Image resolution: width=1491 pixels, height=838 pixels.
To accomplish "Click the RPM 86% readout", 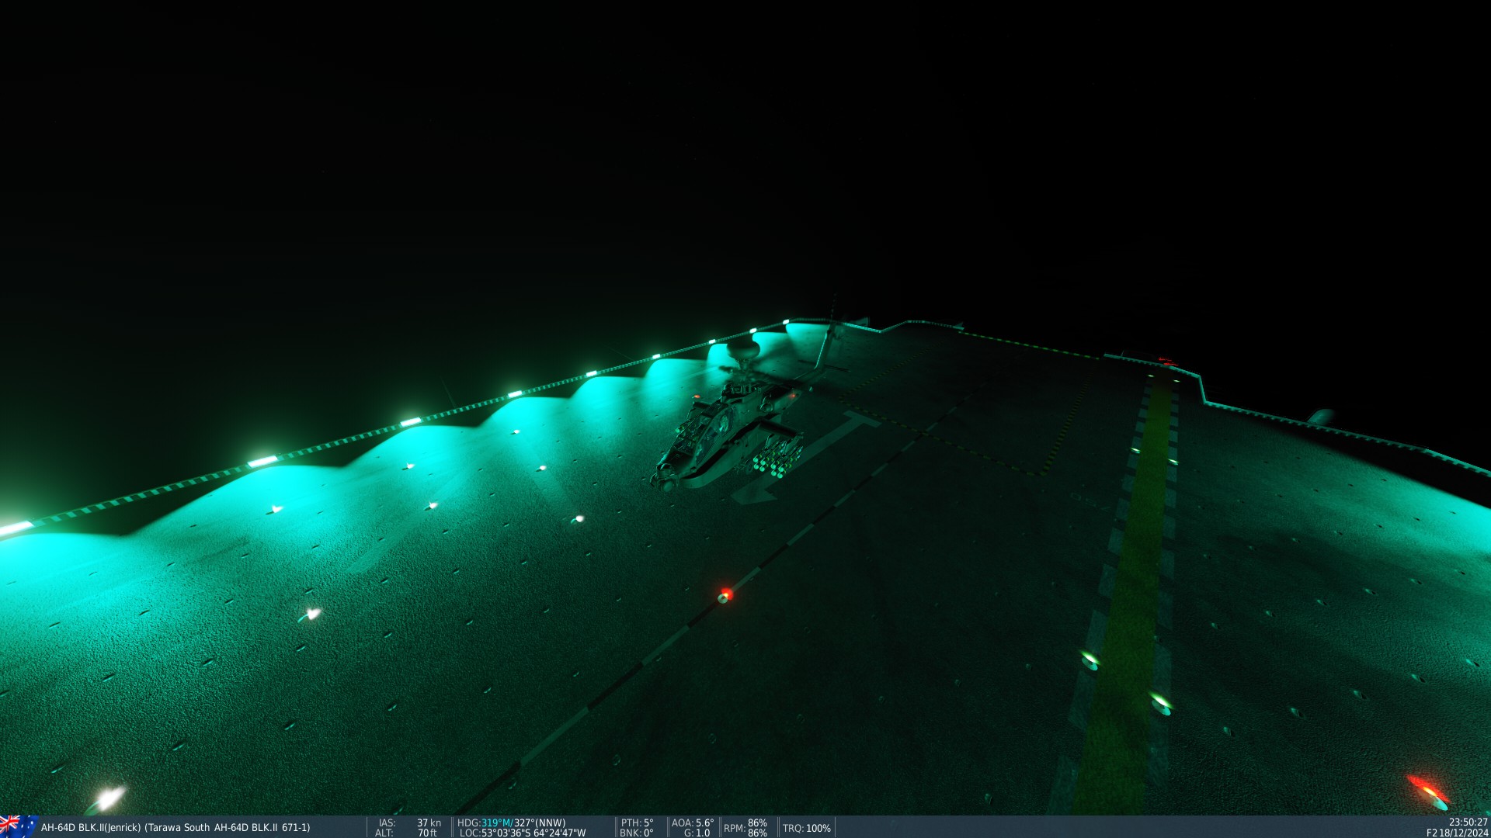I will pos(745,828).
